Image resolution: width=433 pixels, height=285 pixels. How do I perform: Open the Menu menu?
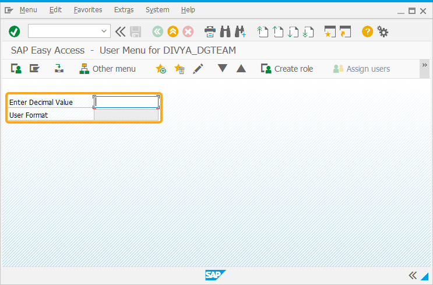pyautogui.click(x=28, y=10)
